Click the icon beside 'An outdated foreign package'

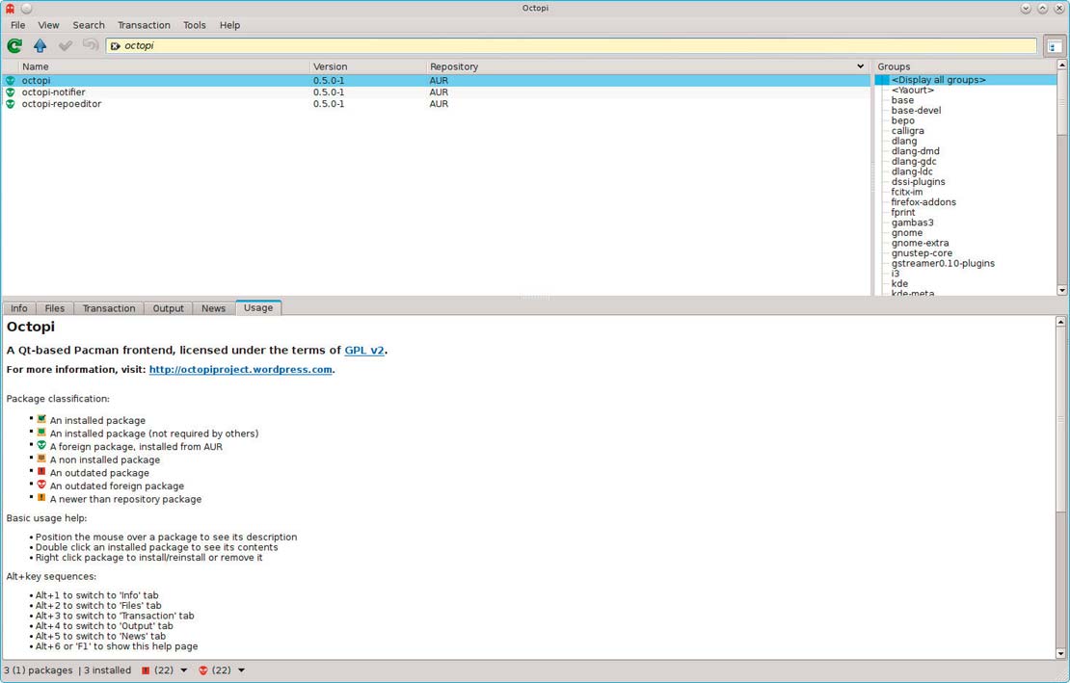(x=41, y=485)
